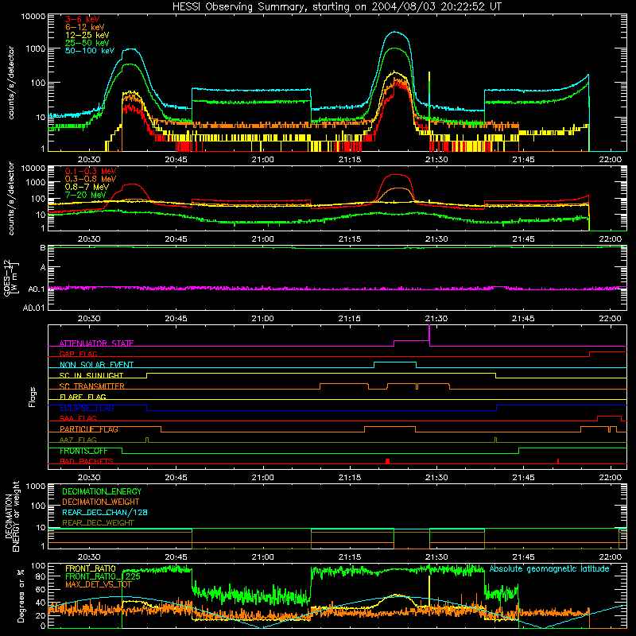Click the BAD_PACKETS label
The image size is (636, 636).
click(x=87, y=461)
